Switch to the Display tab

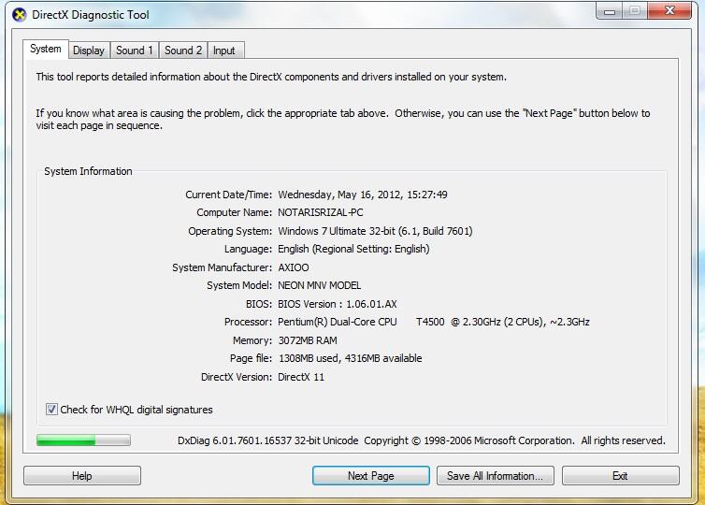tap(89, 50)
